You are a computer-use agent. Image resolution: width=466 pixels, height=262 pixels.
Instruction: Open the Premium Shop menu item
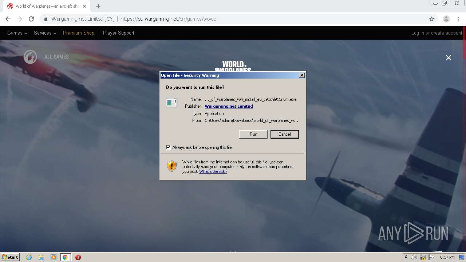point(79,33)
